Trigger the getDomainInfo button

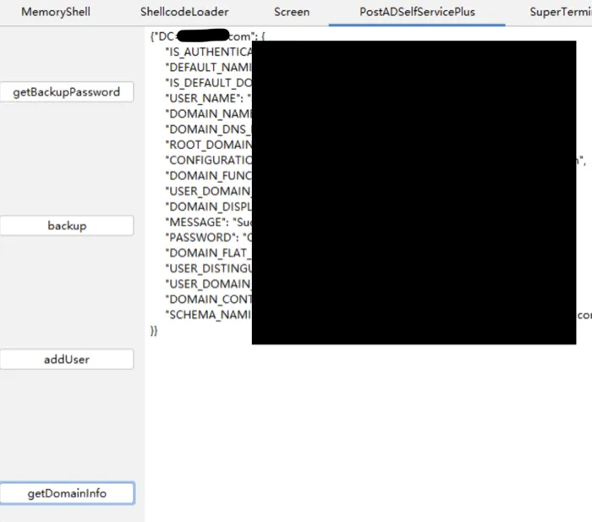[x=67, y=493]
